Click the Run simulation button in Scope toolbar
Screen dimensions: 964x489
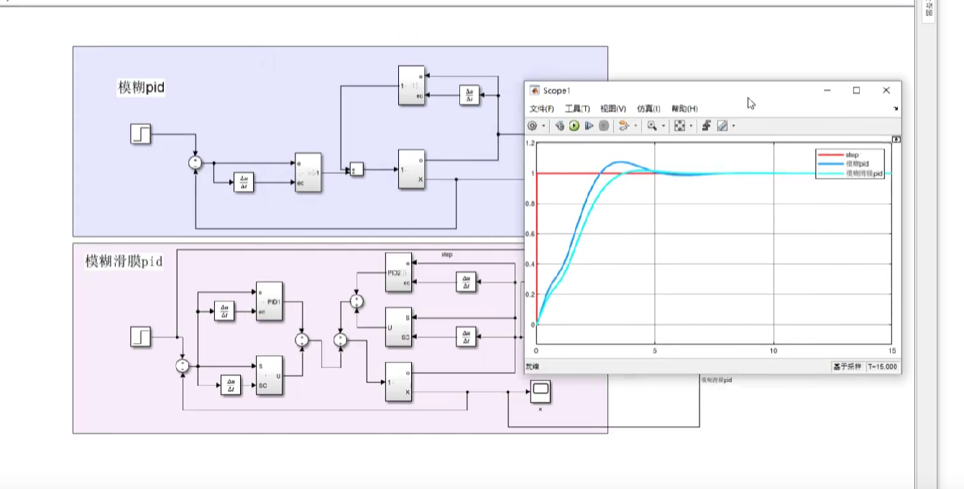[x=574, y=126]
